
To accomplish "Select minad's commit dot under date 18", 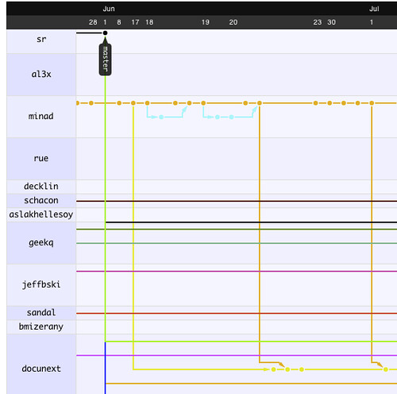I will (x=147, y=103).
